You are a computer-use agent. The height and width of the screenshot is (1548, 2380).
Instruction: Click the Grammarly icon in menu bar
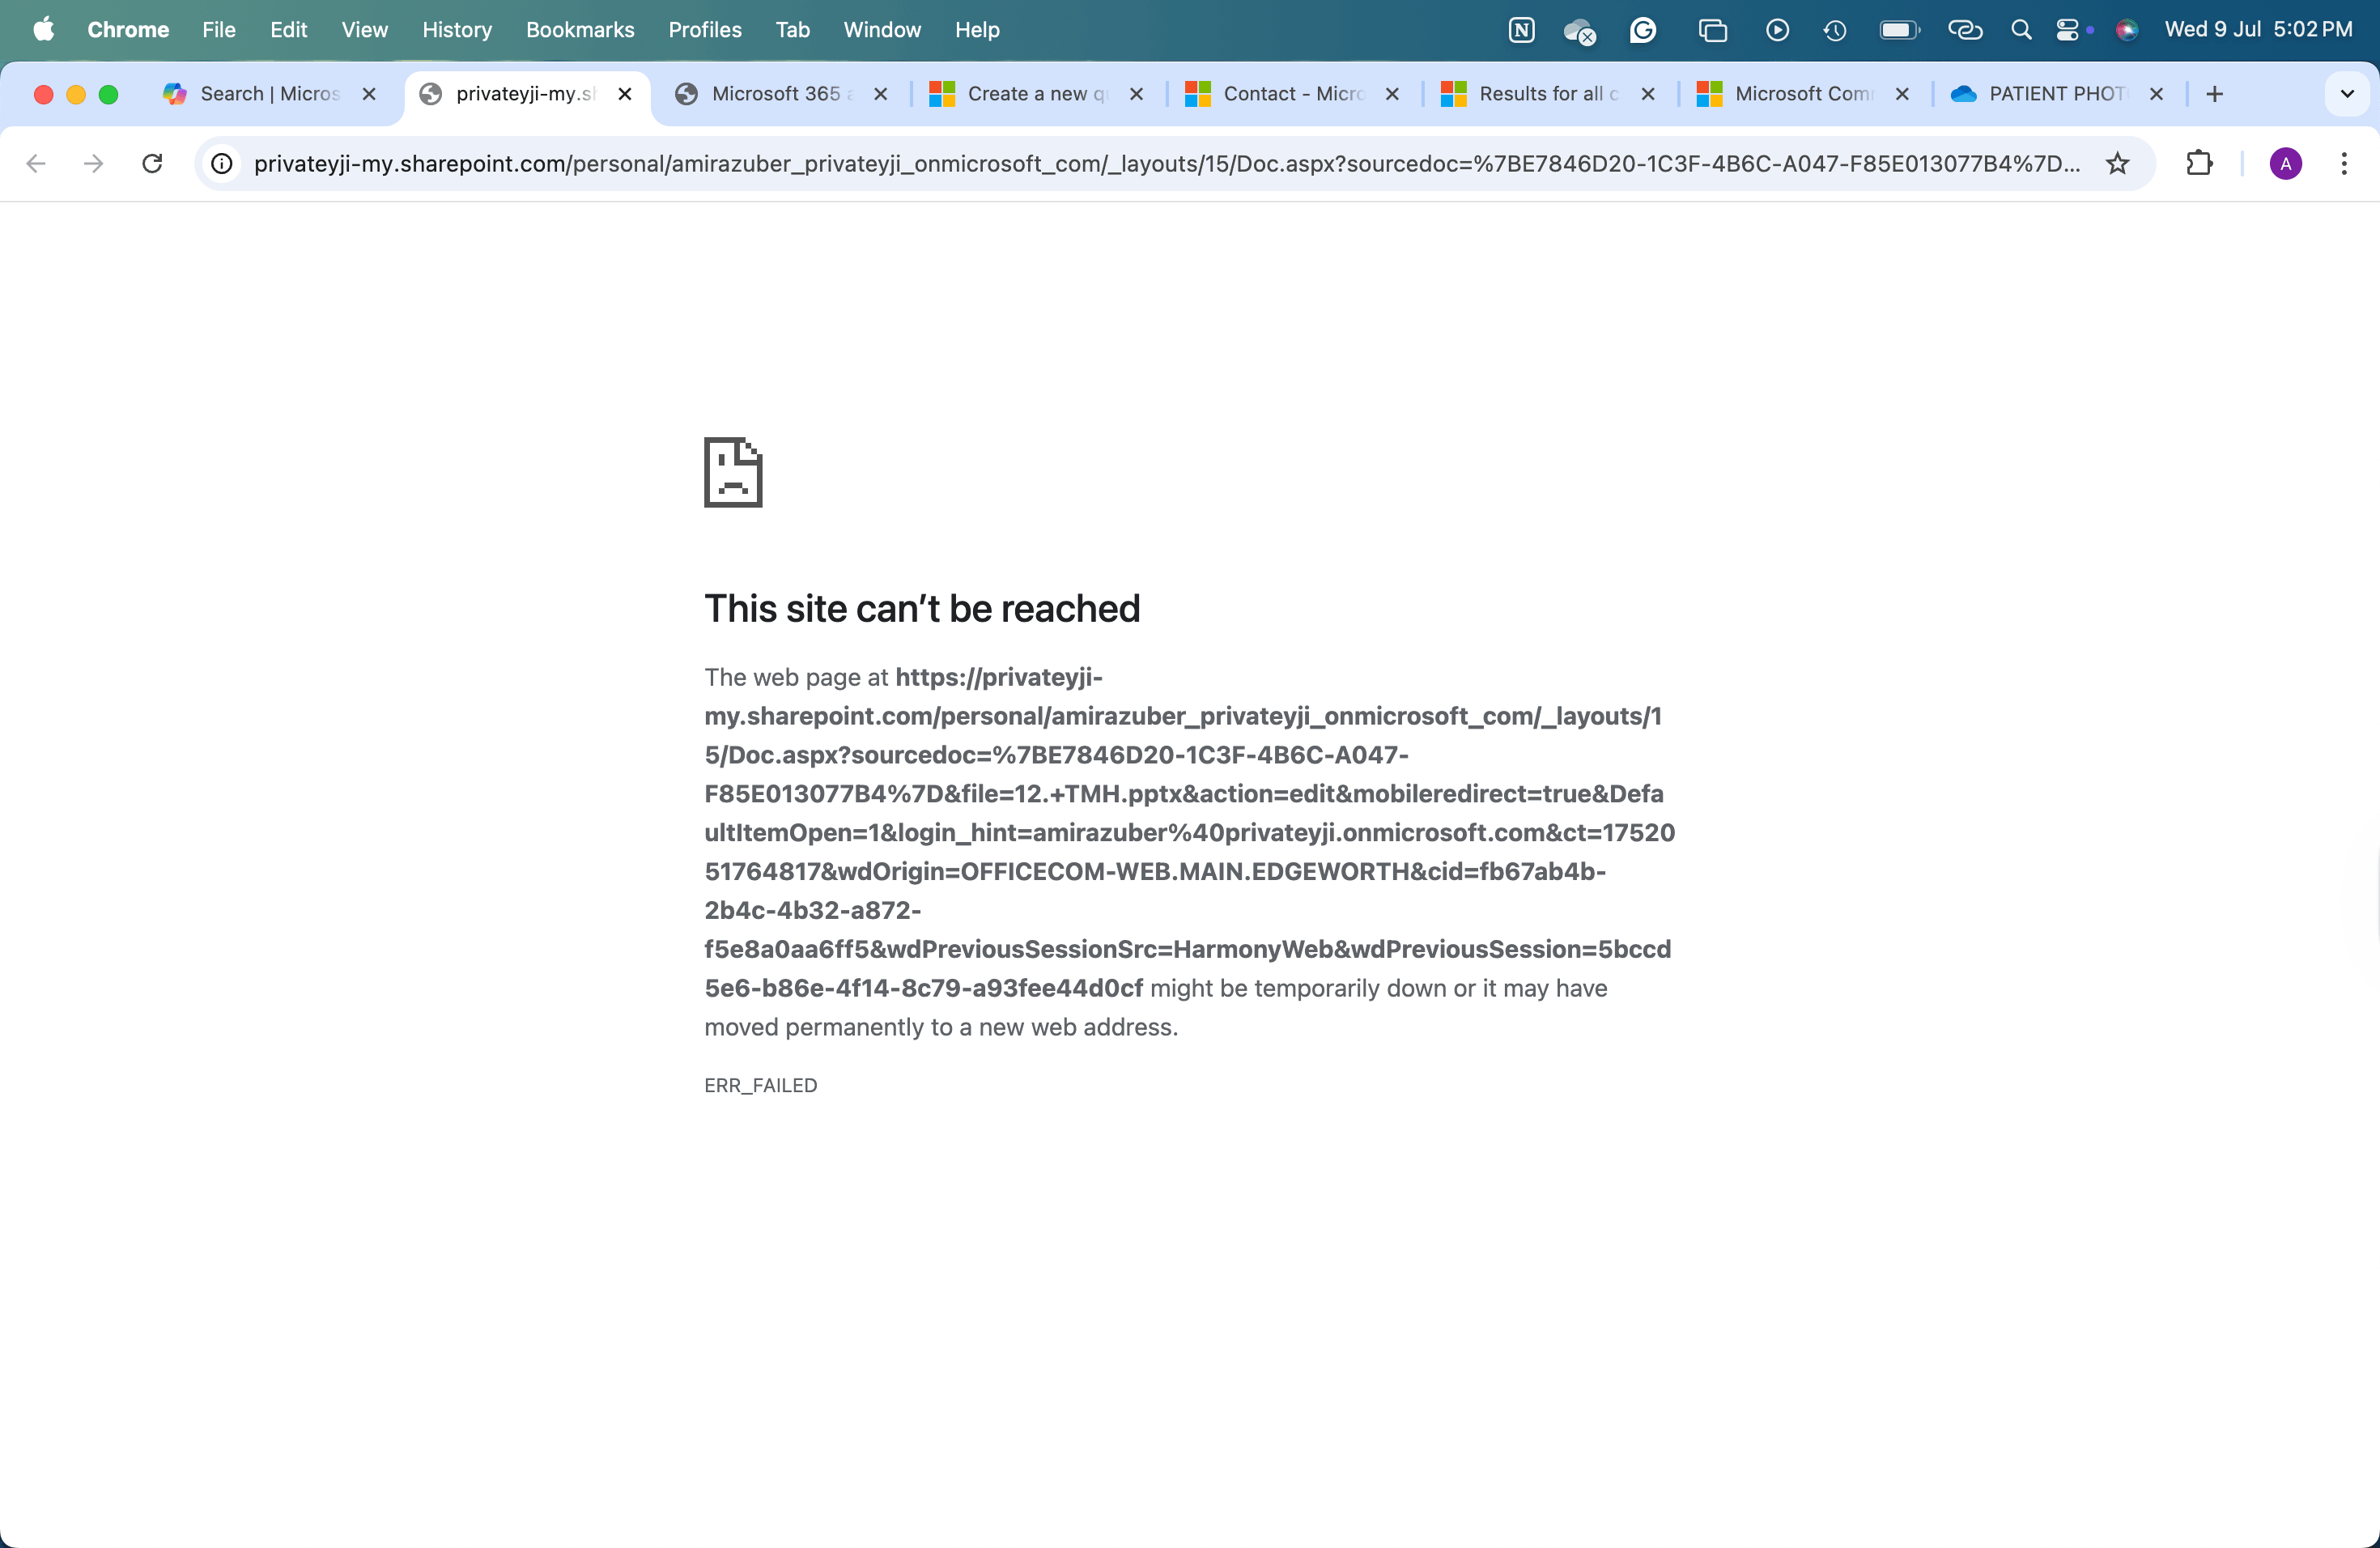pyautogui.click(x=1643, y=30)
